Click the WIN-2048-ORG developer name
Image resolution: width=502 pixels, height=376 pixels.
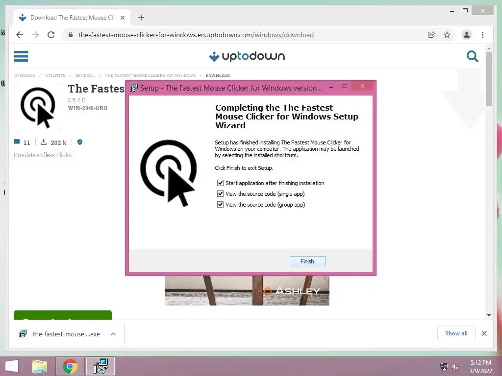pos(87,108)
